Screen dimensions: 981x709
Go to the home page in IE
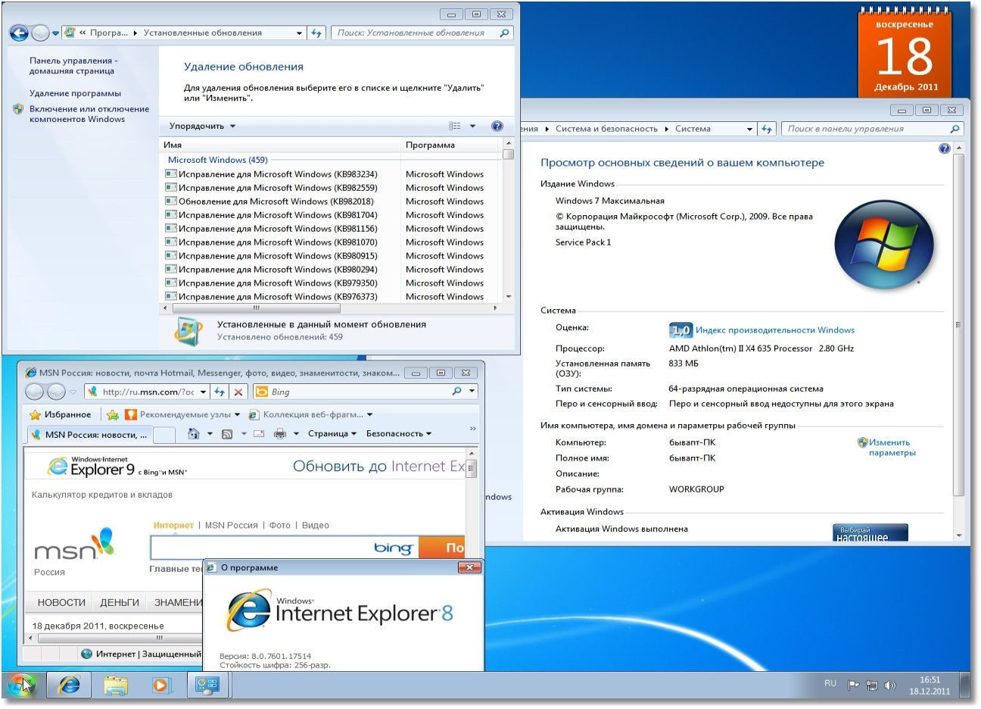click(x=194, y=433)
